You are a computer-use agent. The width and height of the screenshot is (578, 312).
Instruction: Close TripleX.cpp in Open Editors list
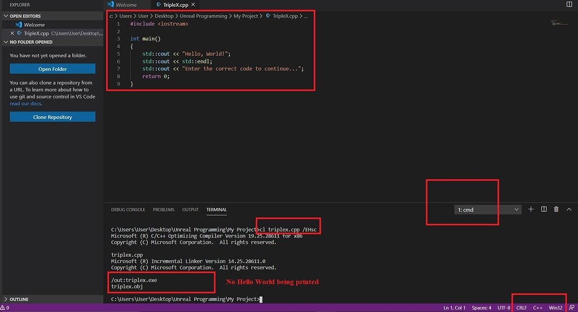[12, 33]
